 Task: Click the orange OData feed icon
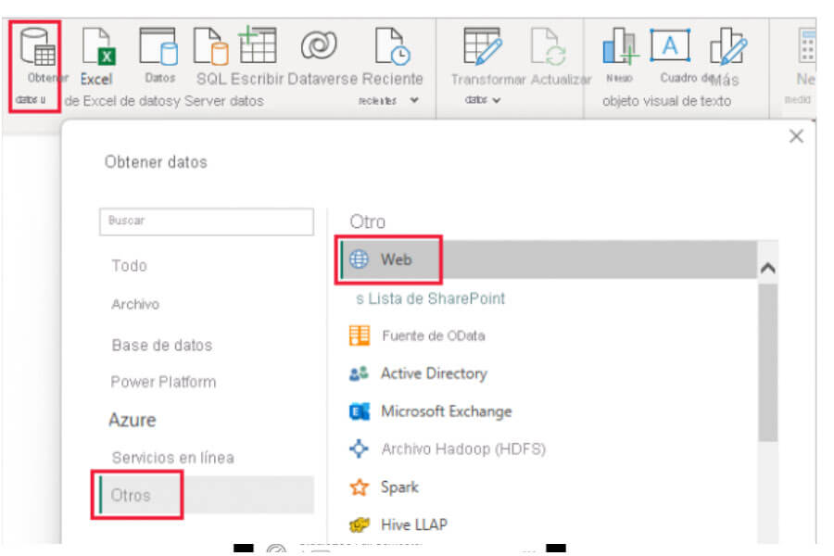click(360, 335)
